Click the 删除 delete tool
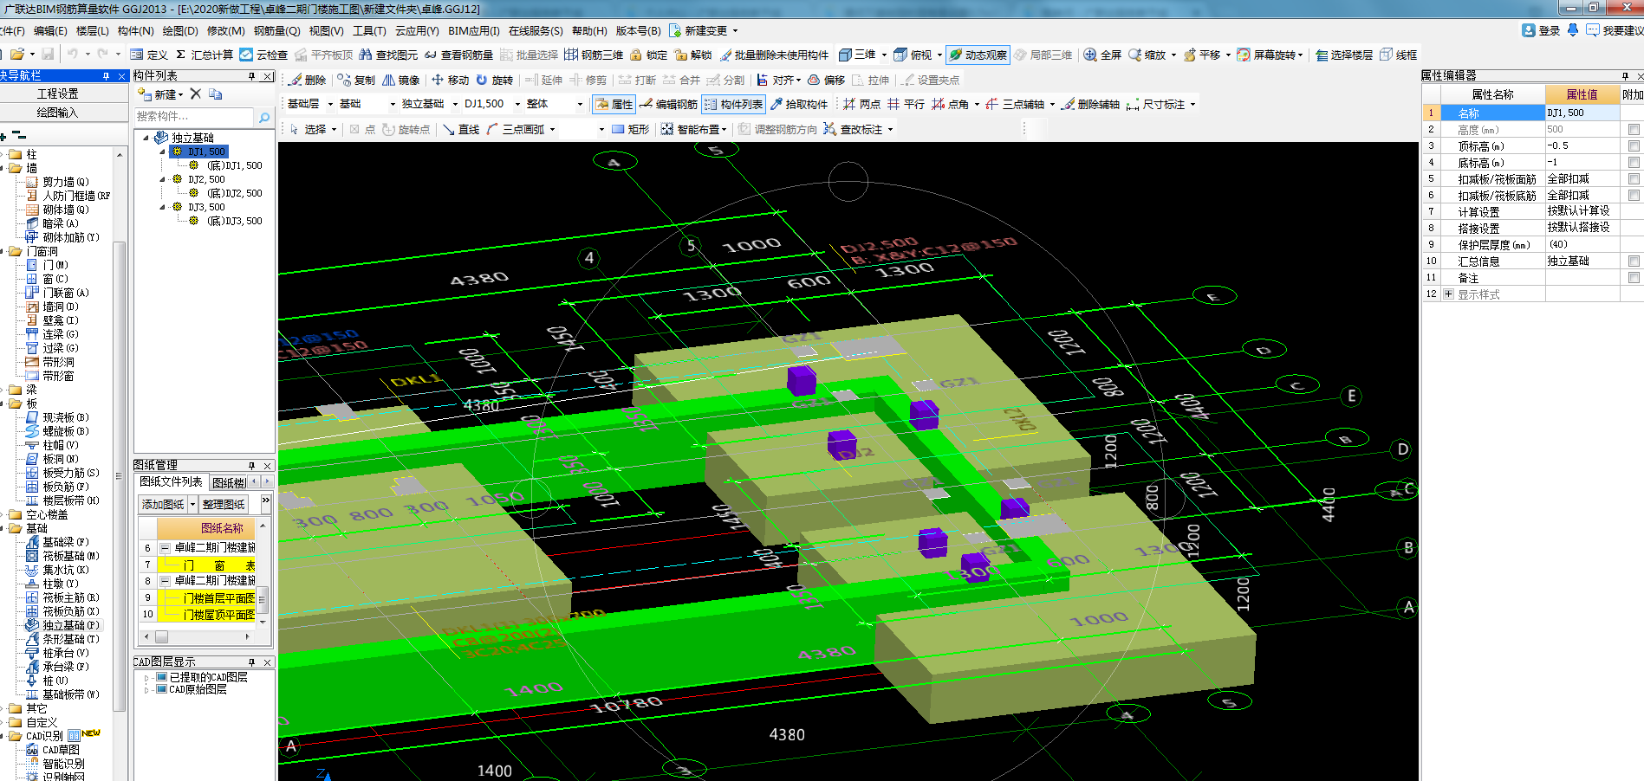This screenshot has height=781, width=1644. 308,80
